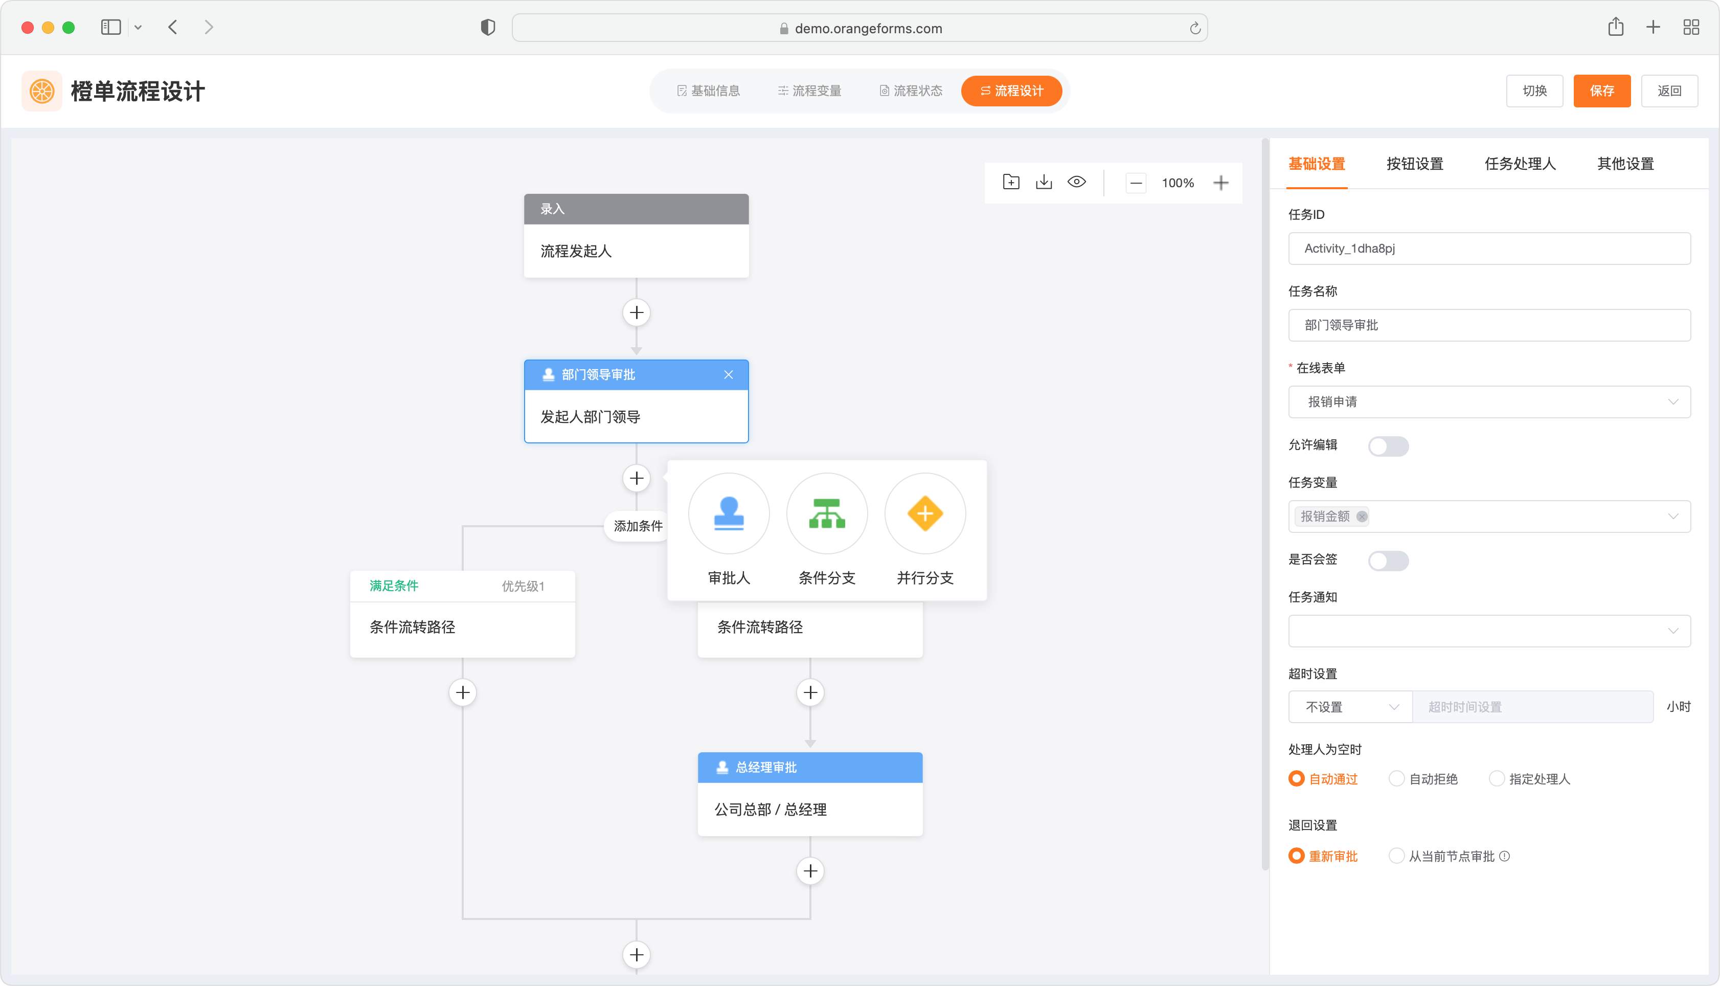
Task: Click the preview eye icon
Action: pos(1076,182)
